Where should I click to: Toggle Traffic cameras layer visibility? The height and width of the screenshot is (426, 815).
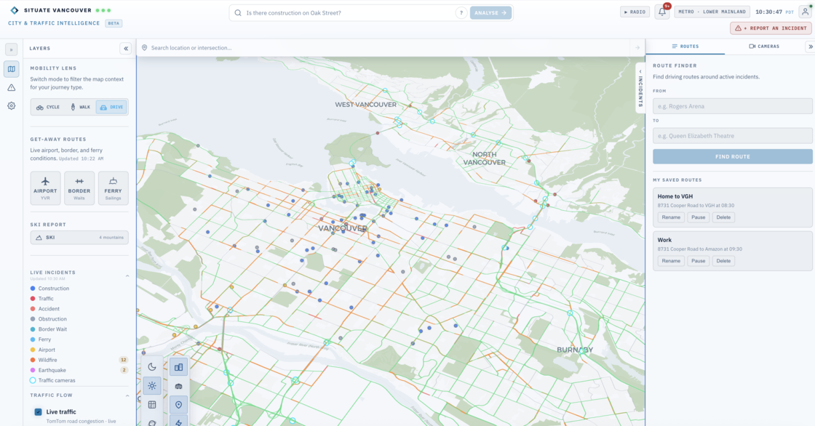pyautogui.click(x=53, y=380)
